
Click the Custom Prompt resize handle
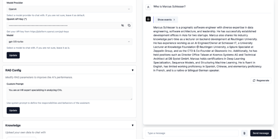[131, 99]
